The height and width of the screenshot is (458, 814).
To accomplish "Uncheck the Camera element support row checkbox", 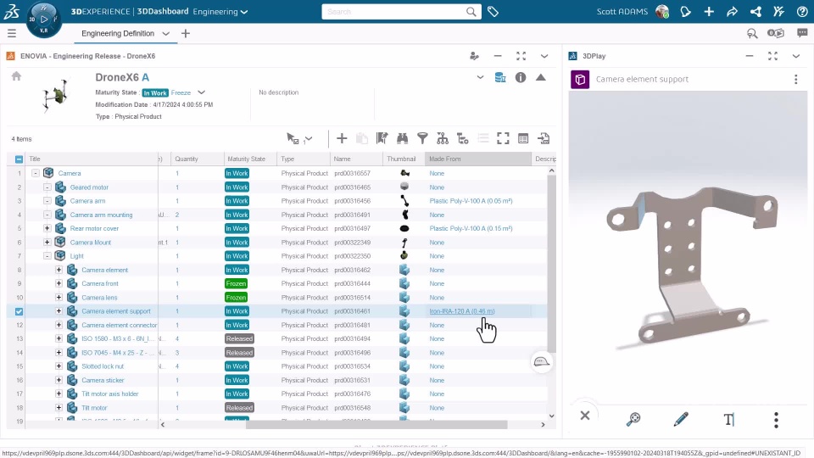I will point(19,311).
